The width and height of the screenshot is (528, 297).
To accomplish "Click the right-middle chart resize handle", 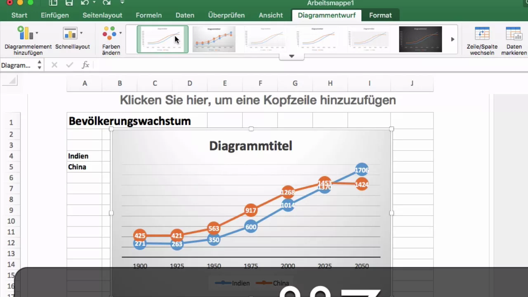I will (x=391, y=213).
